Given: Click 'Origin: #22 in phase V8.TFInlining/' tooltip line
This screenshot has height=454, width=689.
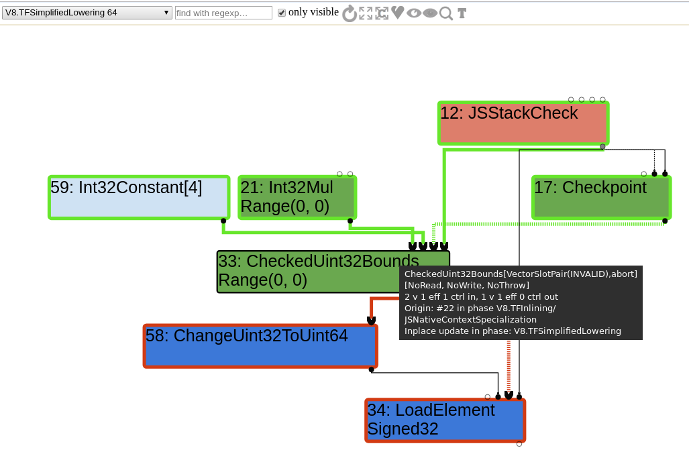Looking at the screenshot, I should (480, 308).
